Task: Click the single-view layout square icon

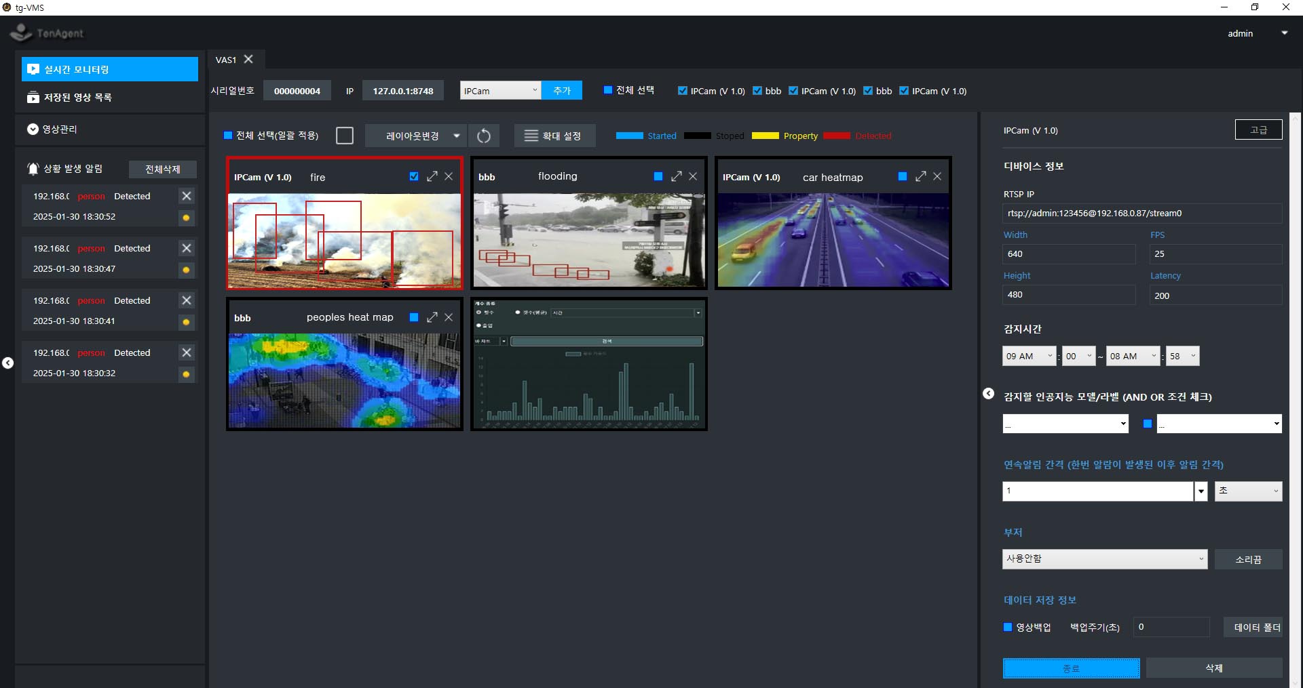Action: tap(345, 136)
